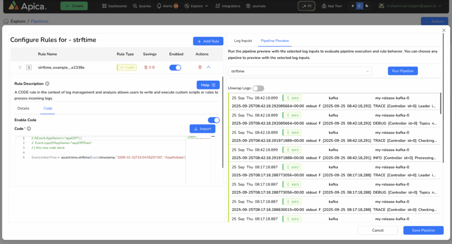This screenshot has width=452, height=244.
Task: Toggle Unwrap Logs on
Action: (x=258, y=89)
